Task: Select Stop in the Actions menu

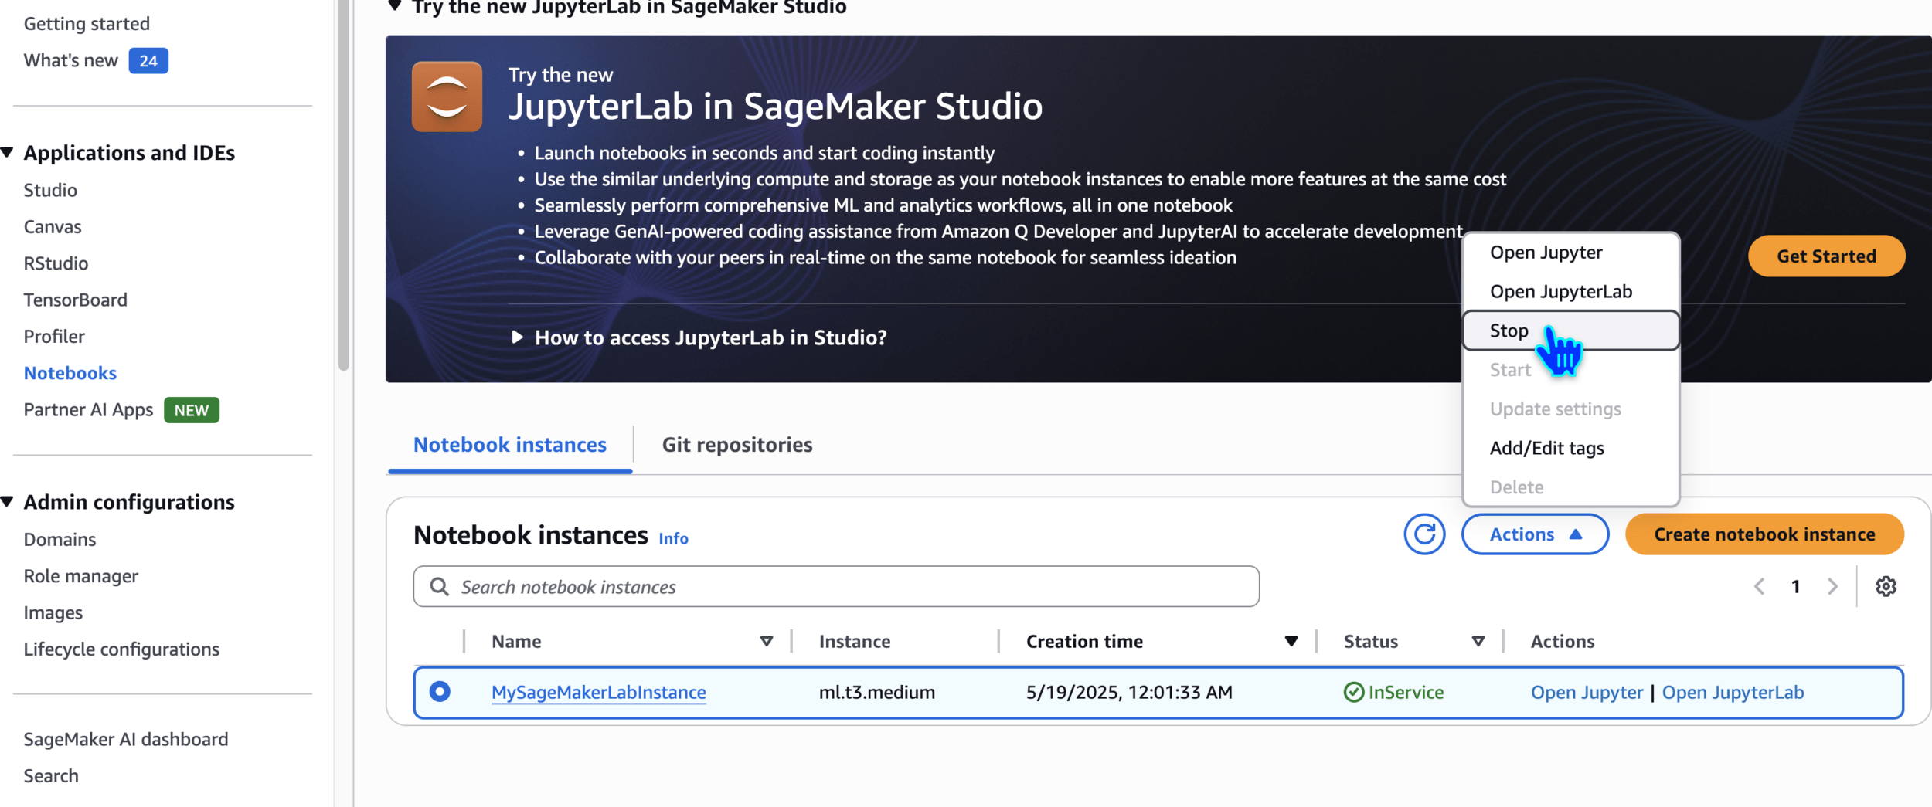Action: (x=1571, y=331)
